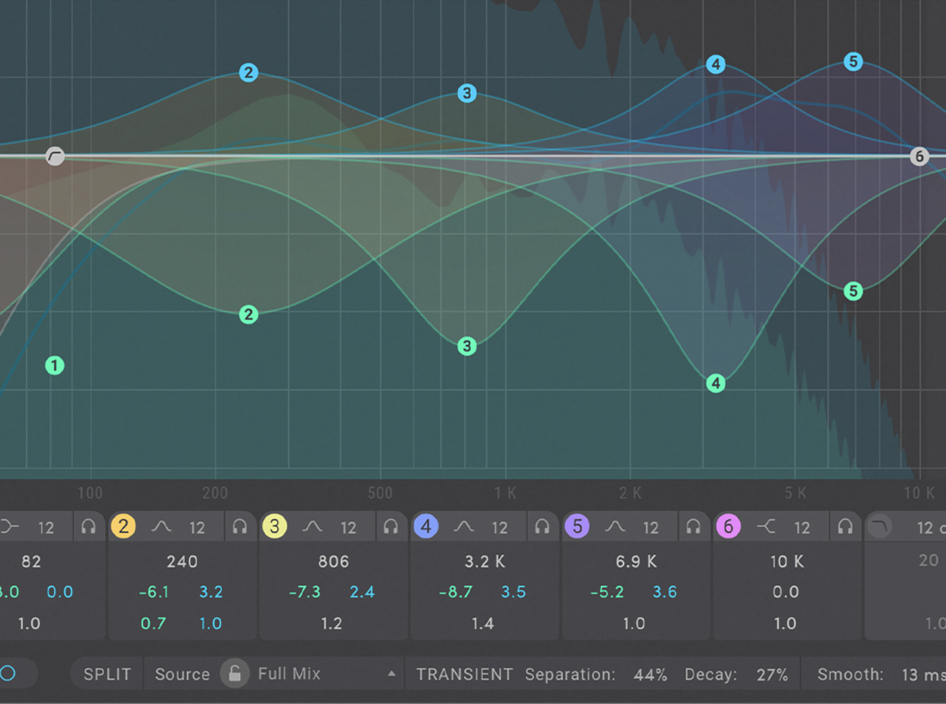The width and height of the screenshot is (946, 704).
Task: Change band 2 bell filter shape icon
Action: [x=161, y=527]
